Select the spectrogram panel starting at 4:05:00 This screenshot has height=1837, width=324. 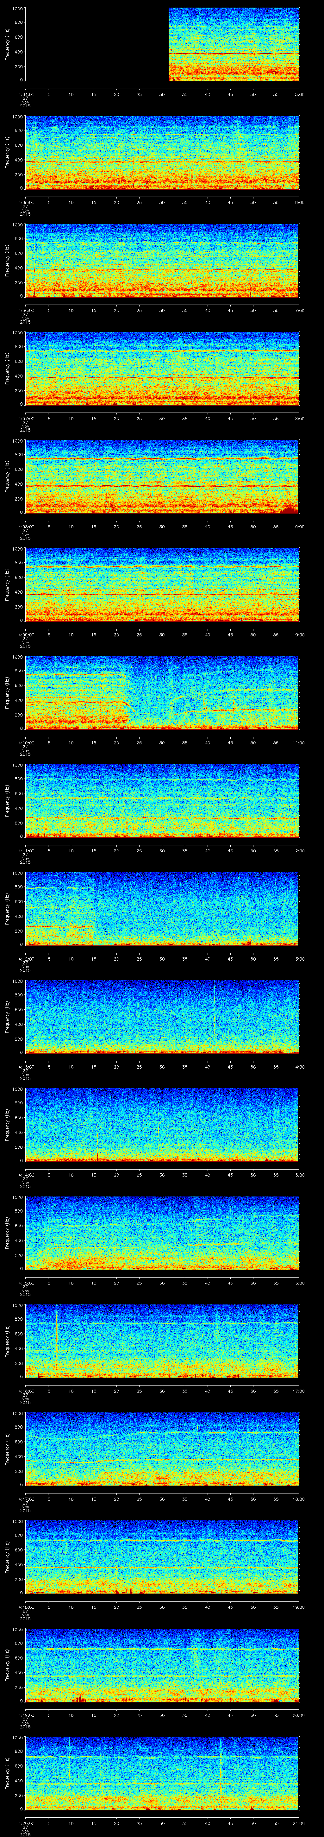pyautogui.click(x=162, y=152)
